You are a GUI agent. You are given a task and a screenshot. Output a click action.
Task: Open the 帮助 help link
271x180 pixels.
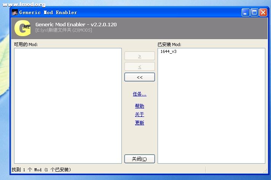tap(139, 106)
